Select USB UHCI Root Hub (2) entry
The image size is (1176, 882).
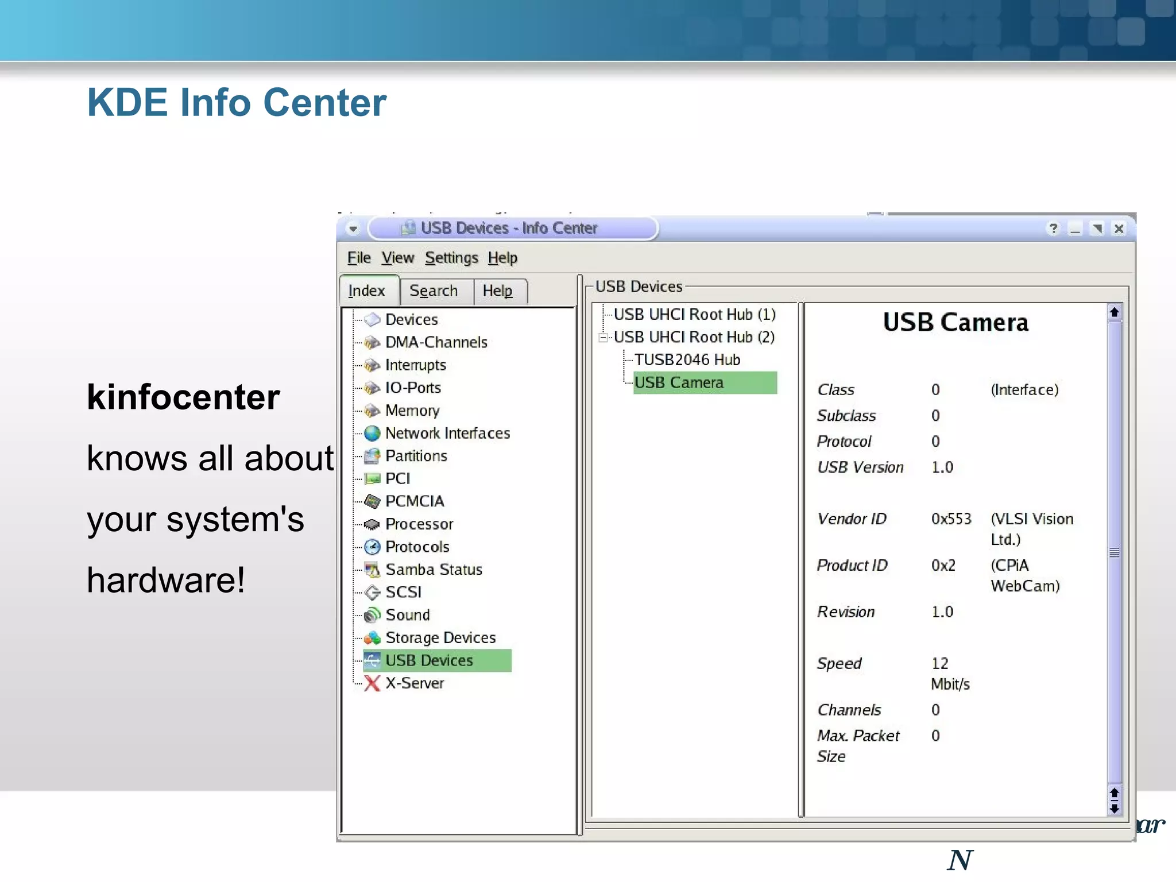click(x=695, y=337)
